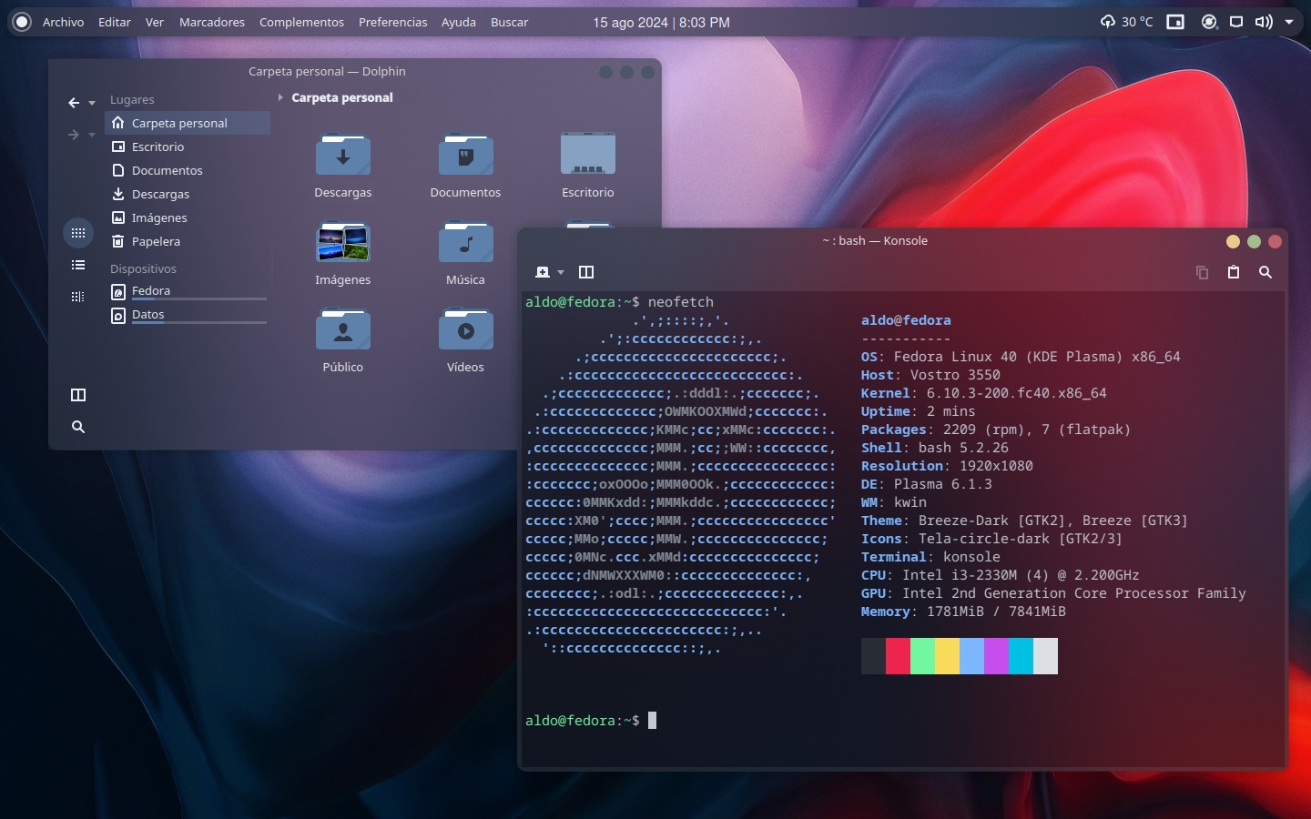This screenshot has width=1311, height=819.
Task: Expand hidden system tray icons arrow
Action: 1289,22
